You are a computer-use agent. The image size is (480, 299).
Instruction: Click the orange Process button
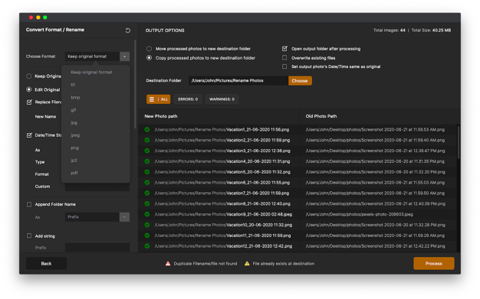pyautogui.click(x=434, y=263)
